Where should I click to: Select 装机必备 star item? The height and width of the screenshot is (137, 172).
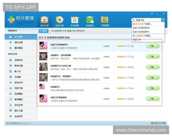pos(21,42)
